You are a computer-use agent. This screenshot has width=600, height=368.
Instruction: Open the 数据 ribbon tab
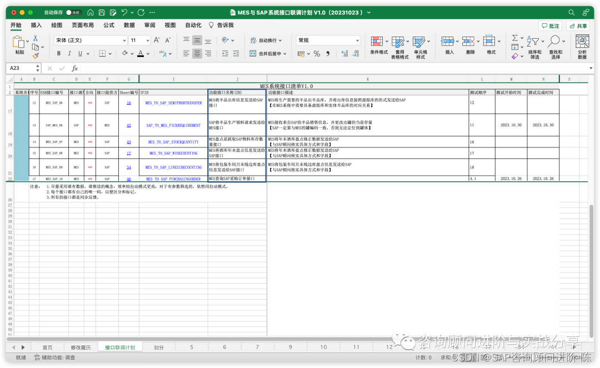coord(129,25)
